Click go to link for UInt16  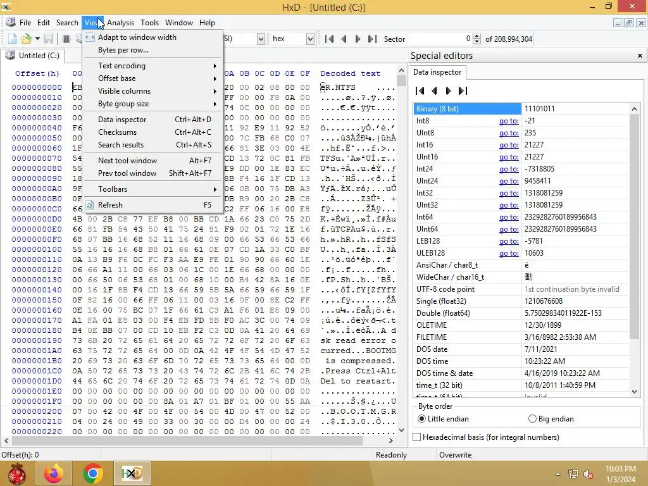(x=509, y=157)
